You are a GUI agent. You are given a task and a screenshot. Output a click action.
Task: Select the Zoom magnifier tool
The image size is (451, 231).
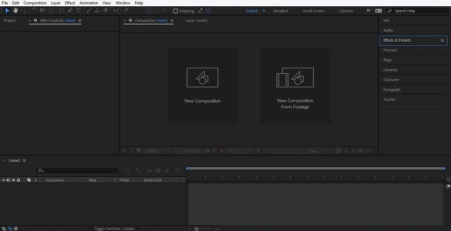tap(24, 10)
